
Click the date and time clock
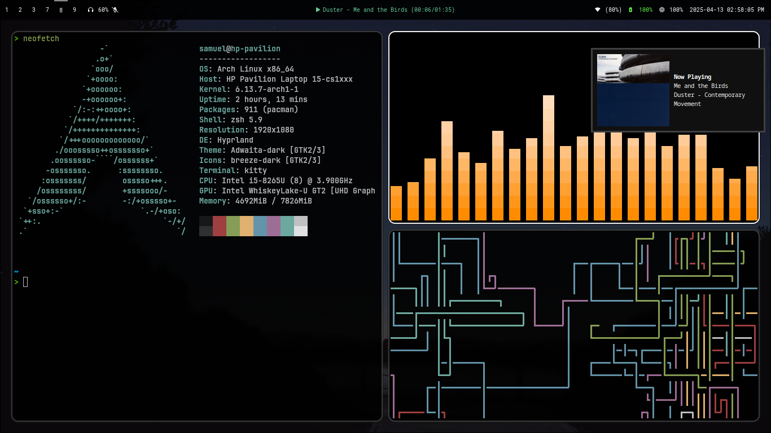727,10
